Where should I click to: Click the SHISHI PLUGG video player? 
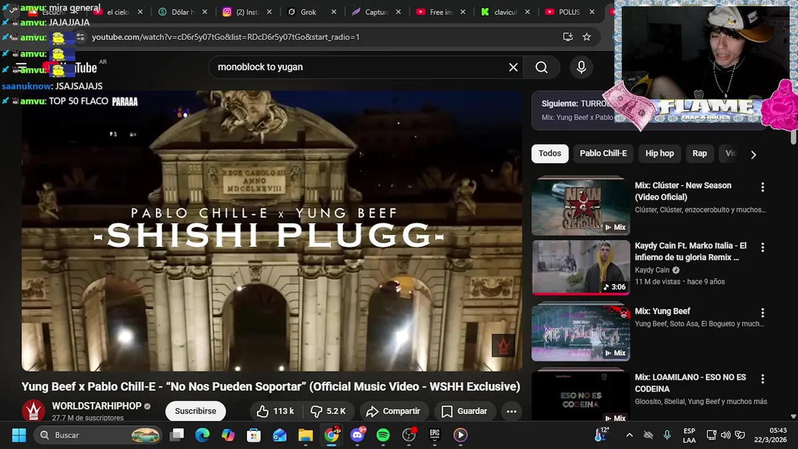click(272, 231)
